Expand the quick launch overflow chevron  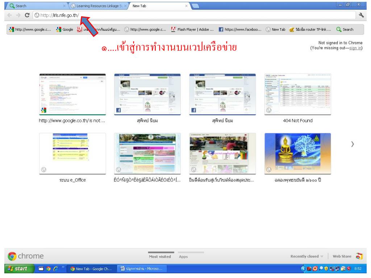(63, 268)
